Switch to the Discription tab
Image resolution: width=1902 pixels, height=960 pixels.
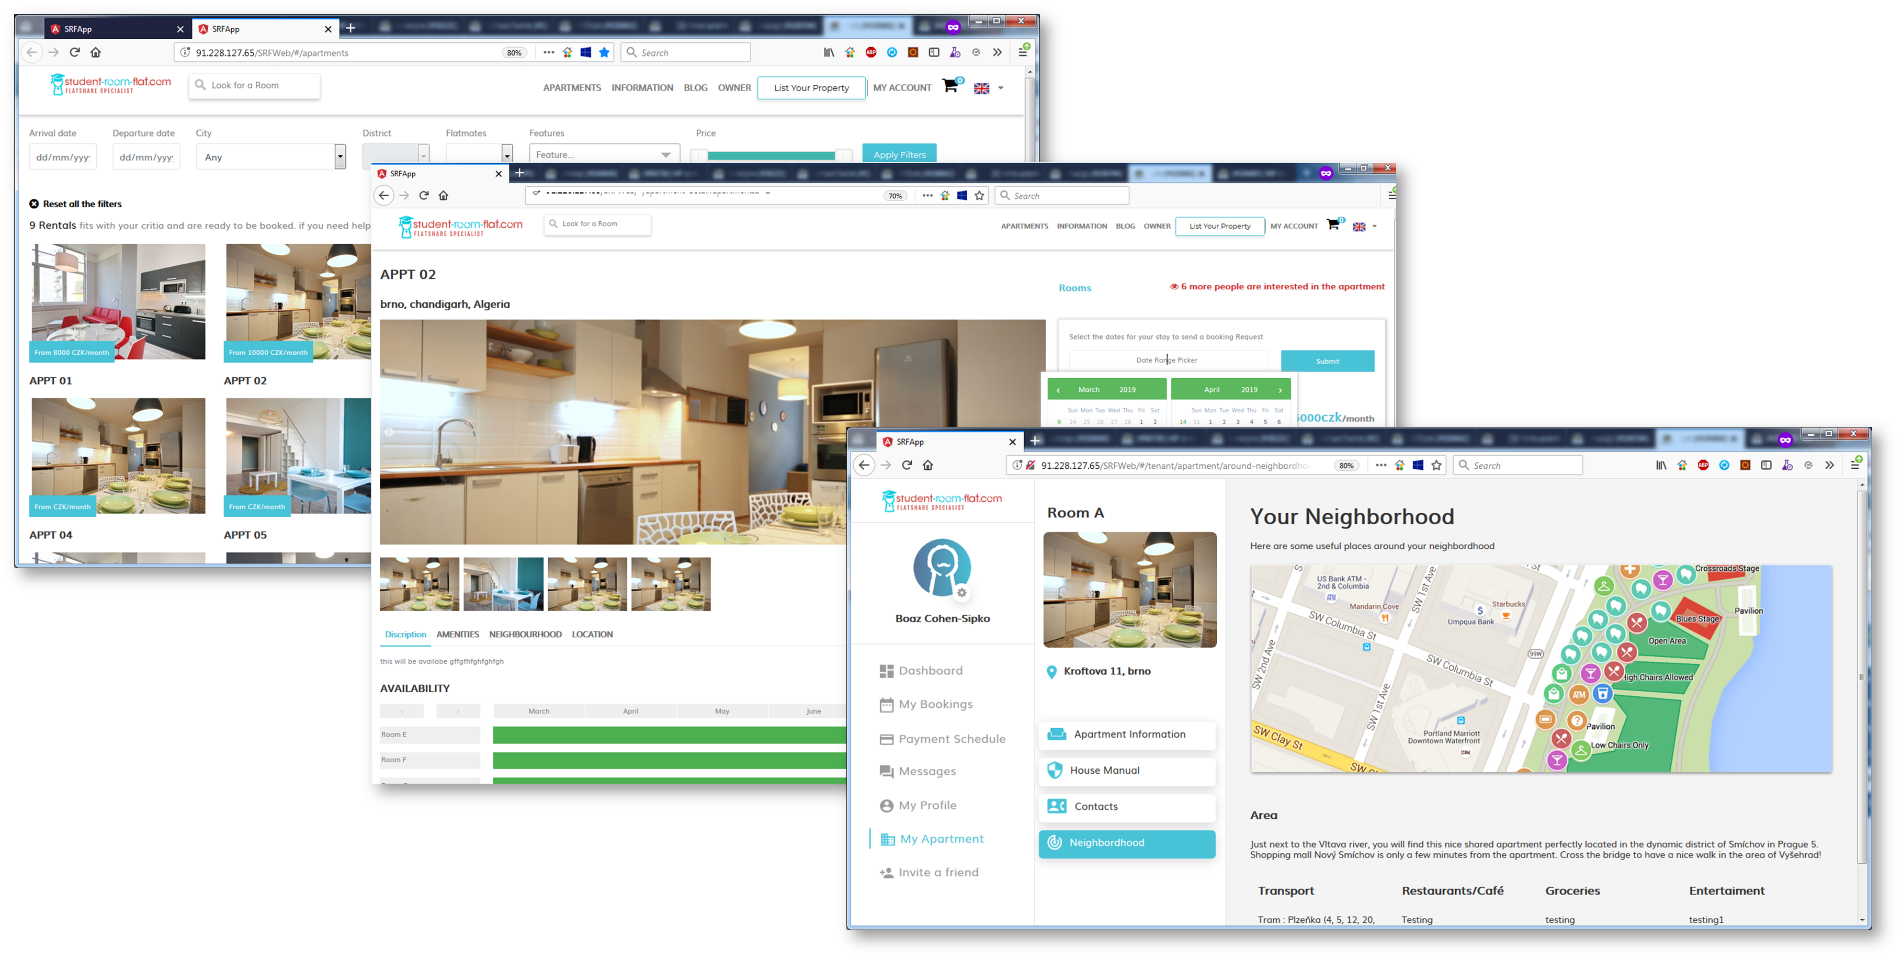tap(405, 635)
